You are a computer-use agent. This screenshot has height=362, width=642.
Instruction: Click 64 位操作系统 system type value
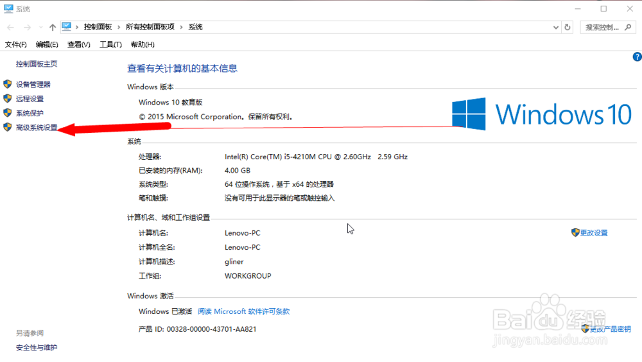point(279,184)
